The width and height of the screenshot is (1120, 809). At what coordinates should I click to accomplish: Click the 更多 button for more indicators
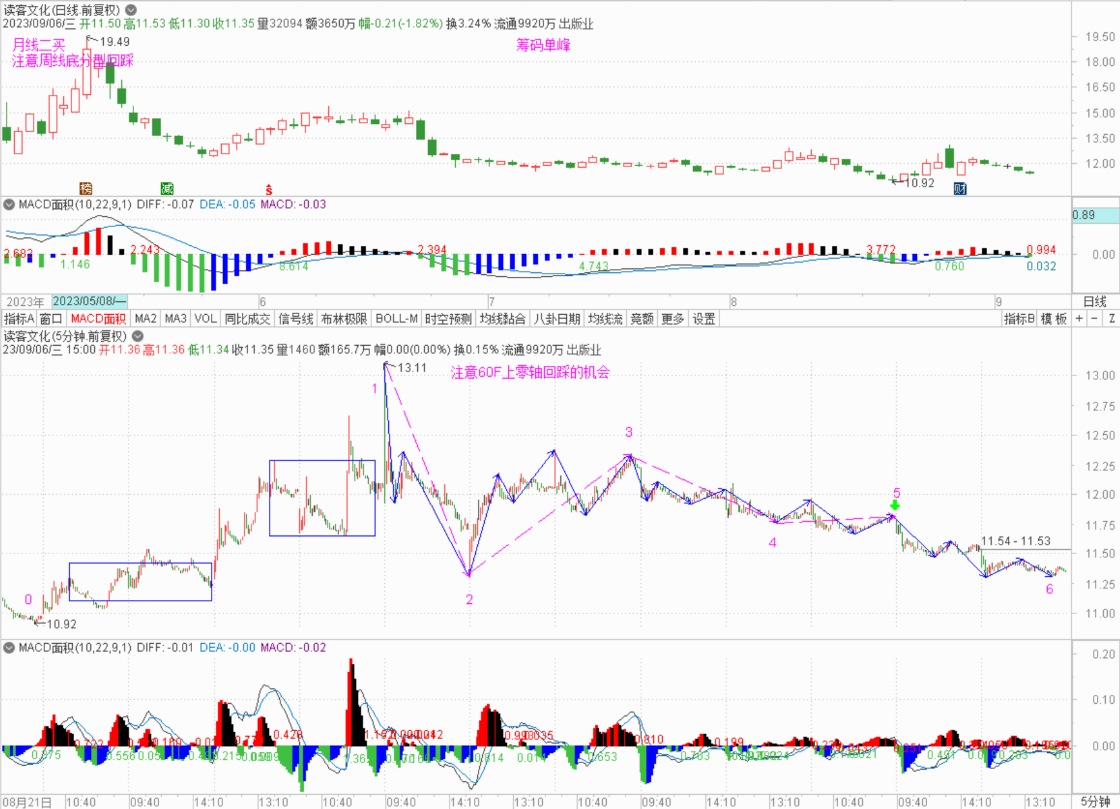point(673,319)
